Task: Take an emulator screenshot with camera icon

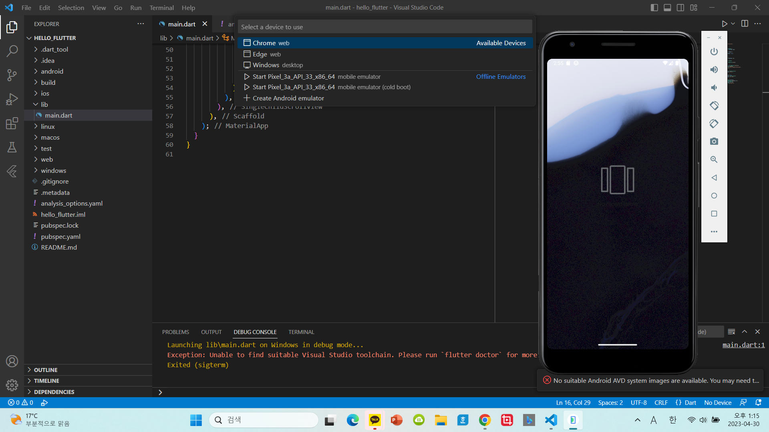Action: click(714, 142)
